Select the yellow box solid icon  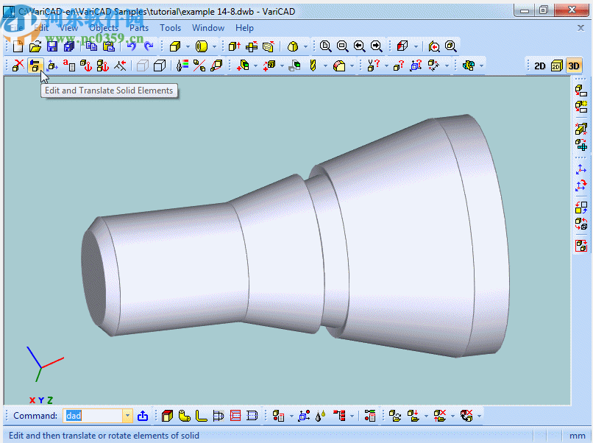175,46
